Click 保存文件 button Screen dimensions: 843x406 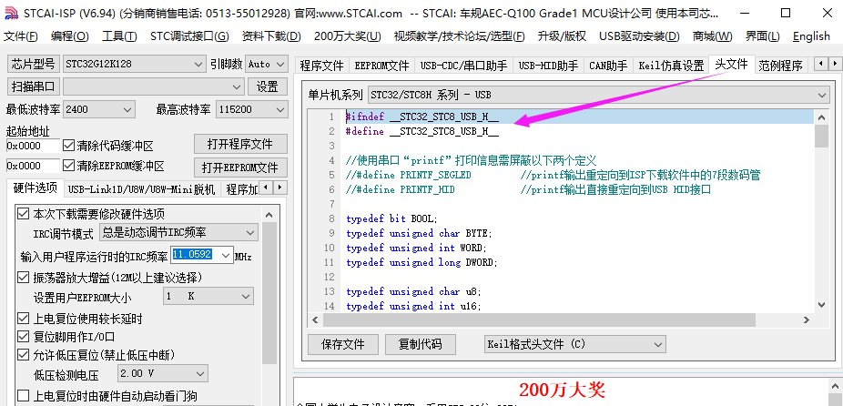pyautogui.click(x=343, y=344)
